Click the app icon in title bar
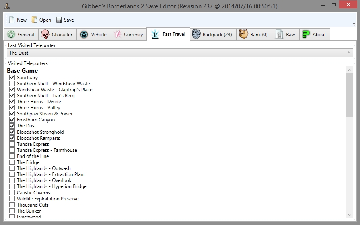Screen dimensions: 360x225 7,6
